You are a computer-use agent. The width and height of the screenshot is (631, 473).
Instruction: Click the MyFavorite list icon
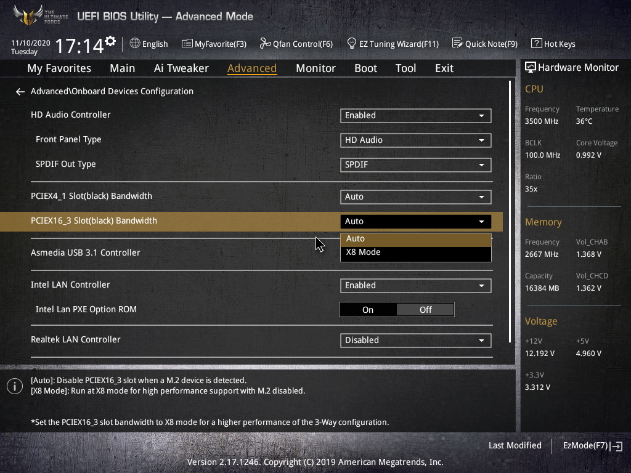click(x=187, y=44)
